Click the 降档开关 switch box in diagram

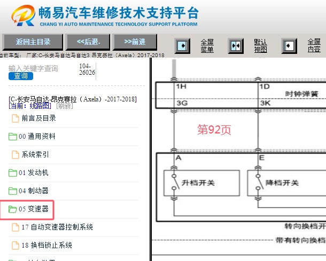(x=286, y=183)
